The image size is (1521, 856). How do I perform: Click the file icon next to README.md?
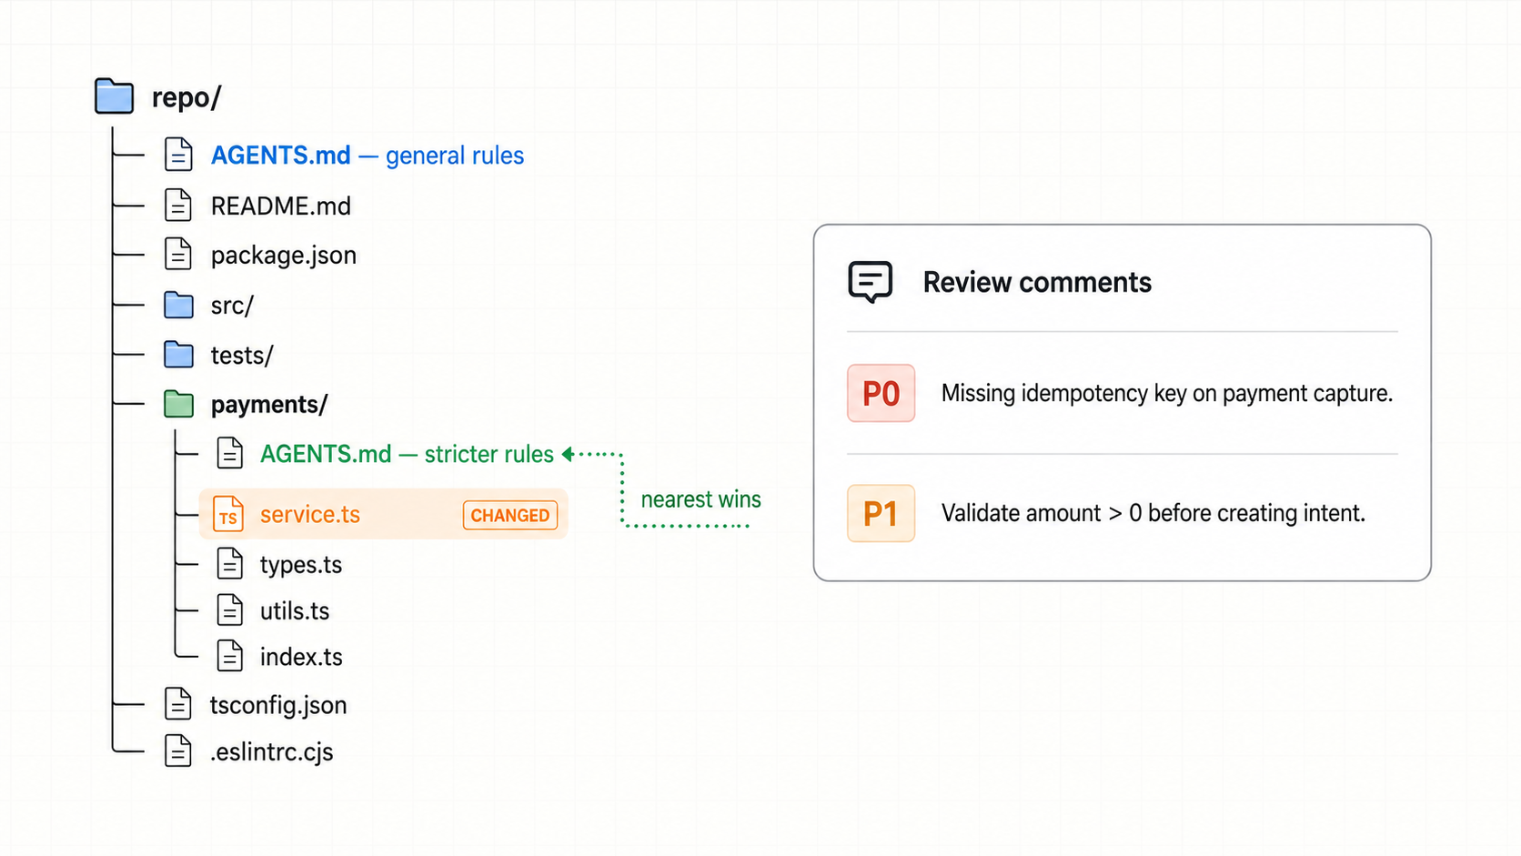click(178, 206)
